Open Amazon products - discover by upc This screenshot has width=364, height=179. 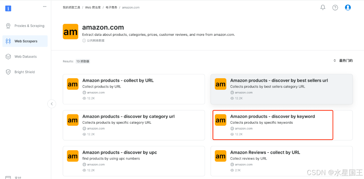pos(134,161)
